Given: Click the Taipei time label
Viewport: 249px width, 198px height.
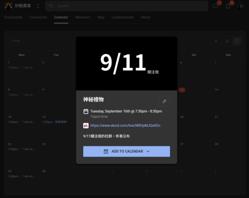Looking at the screenshot, I should click(99, 117).
